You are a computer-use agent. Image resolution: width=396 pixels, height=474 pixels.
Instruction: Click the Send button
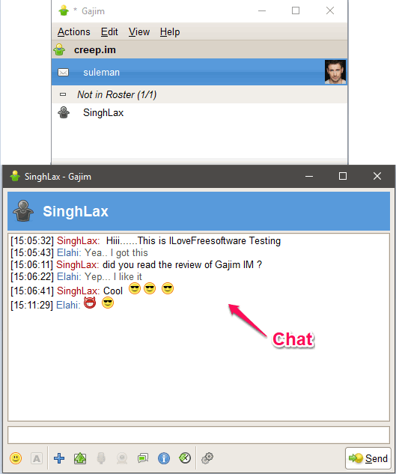click(368, 458)
